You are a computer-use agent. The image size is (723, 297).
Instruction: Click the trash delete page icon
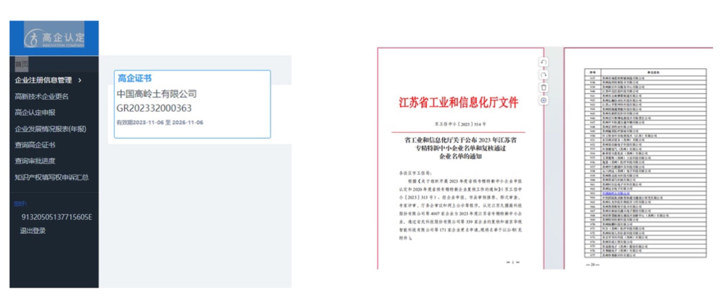pos(543,87)
